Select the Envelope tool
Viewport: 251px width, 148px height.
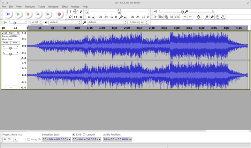76,11
